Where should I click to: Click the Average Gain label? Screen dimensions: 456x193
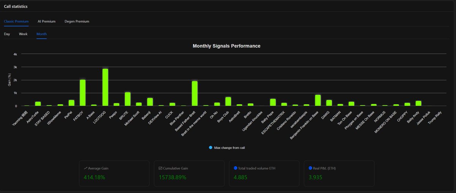pos(99,168)
